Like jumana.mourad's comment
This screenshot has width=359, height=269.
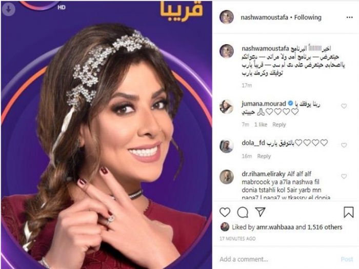[x=344, y=106]
